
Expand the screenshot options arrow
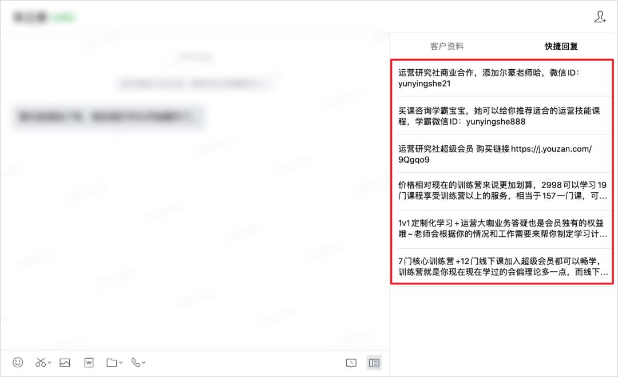[50, 363]
